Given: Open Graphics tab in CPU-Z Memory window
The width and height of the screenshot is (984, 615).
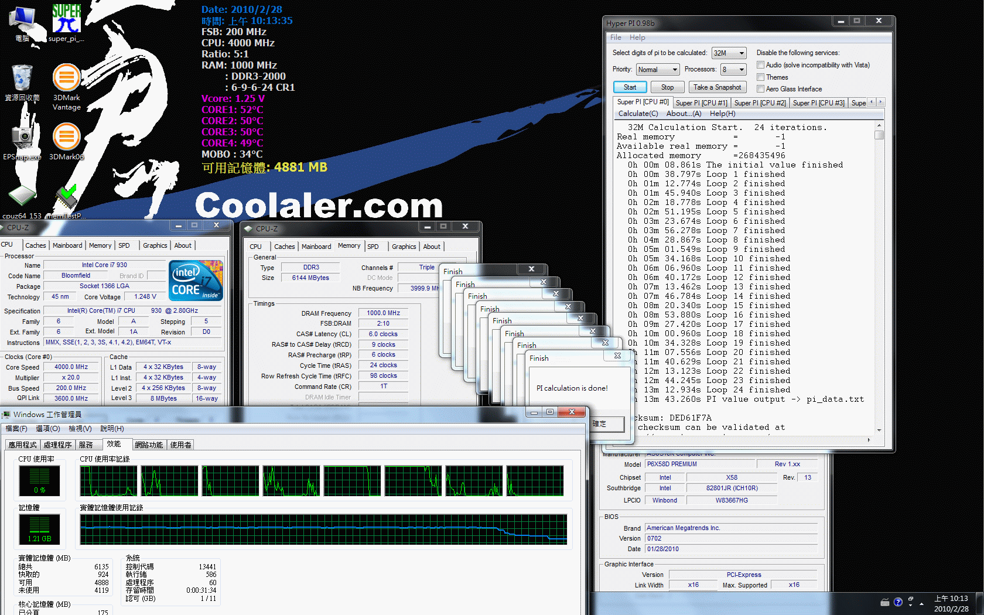Looking at the screenshot, I should [404, 247].
